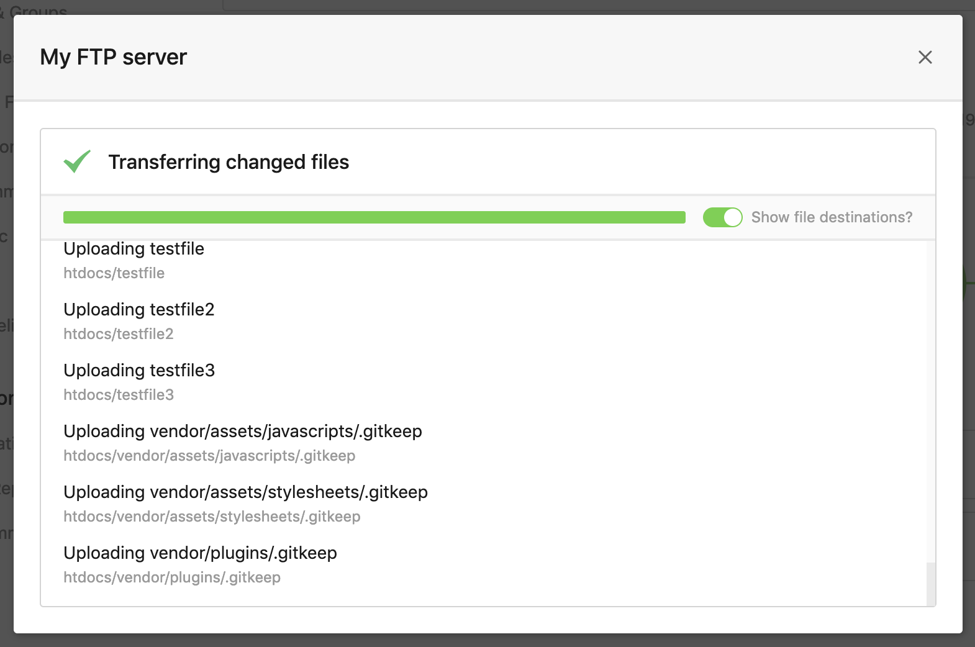
Task: Disable the Show file destinations toggle
Action: 723,217
